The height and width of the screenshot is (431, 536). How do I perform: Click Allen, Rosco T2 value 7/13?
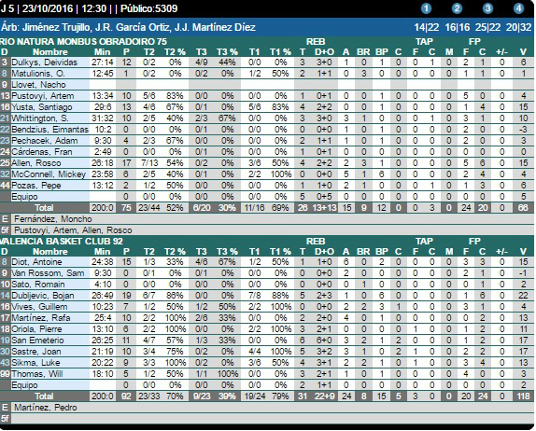(149, 163)
